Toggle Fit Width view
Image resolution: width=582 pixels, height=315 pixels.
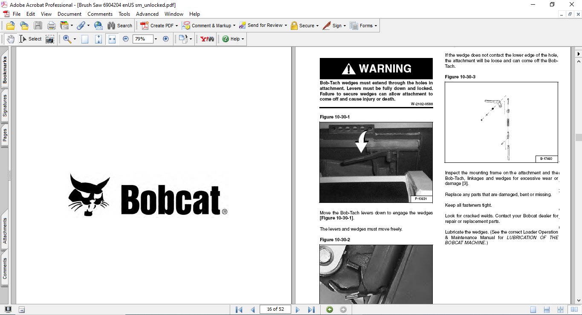coord(112,39)
